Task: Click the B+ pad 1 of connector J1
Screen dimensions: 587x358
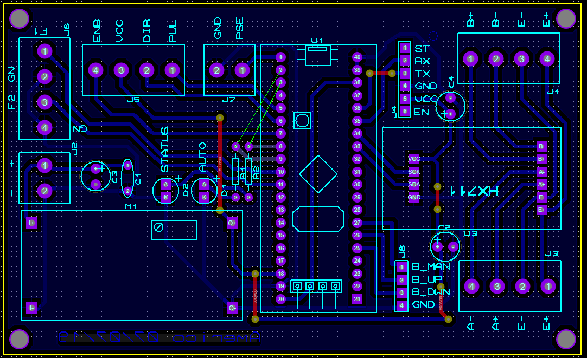Action: pos(470,58)
